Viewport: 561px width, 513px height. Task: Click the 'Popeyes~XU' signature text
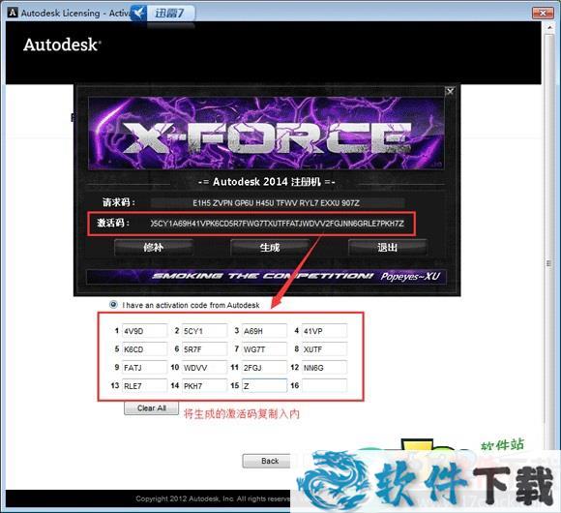410,276
